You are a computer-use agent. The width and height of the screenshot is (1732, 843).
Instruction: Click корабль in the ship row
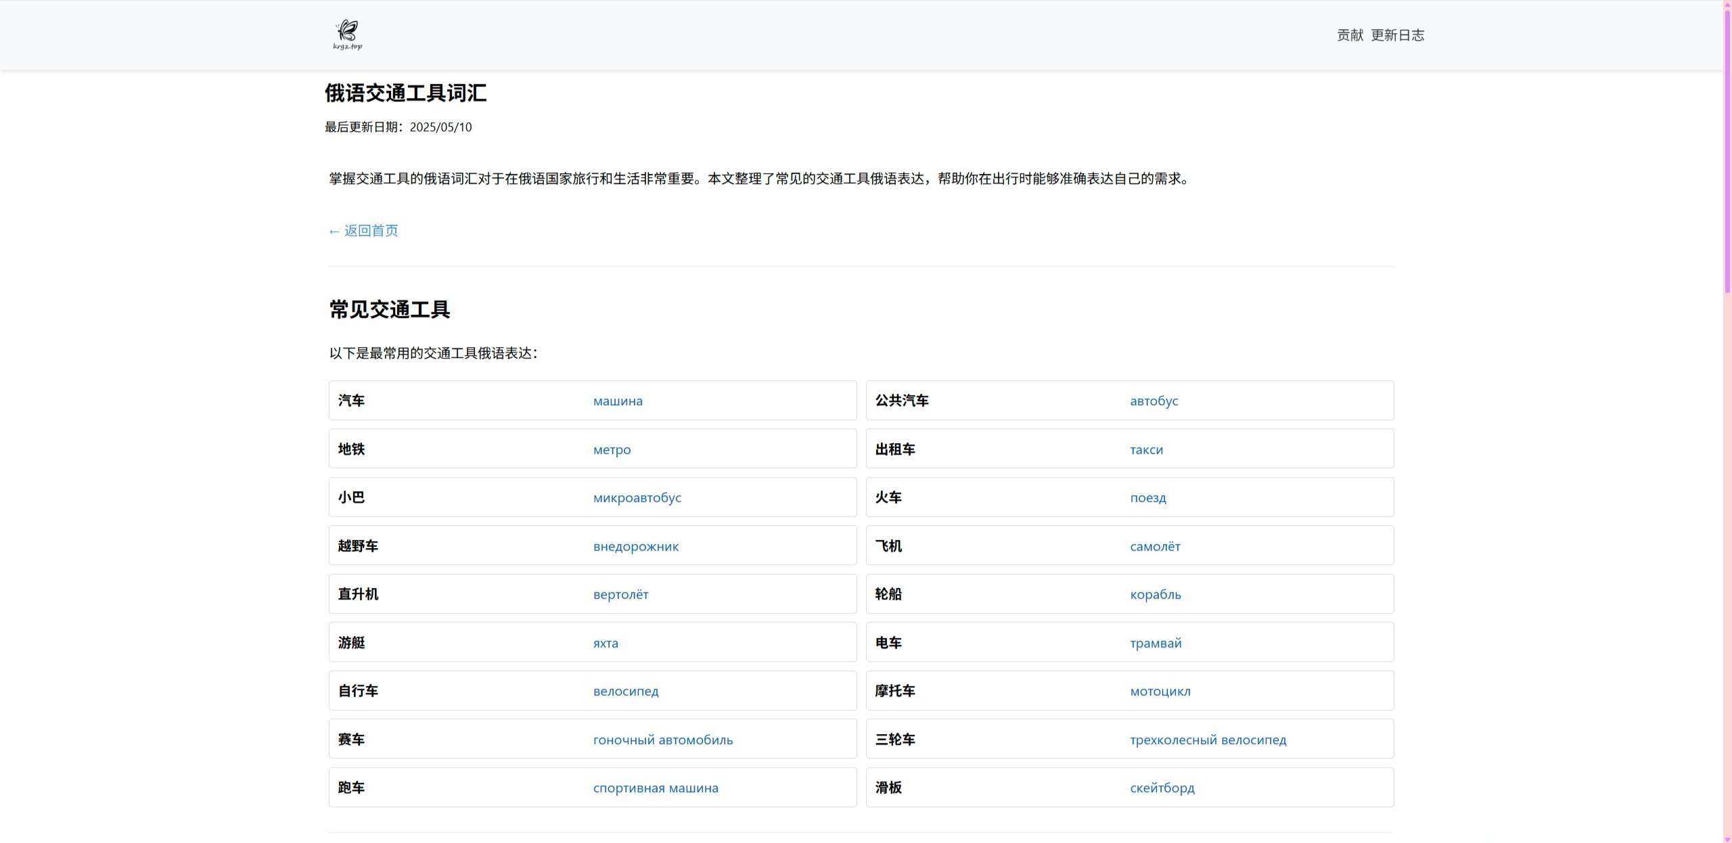(x=1155, y=595)
